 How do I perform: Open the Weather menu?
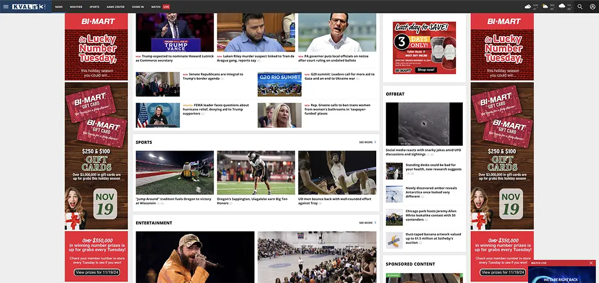pyautogui.click(x=76, y=7)
